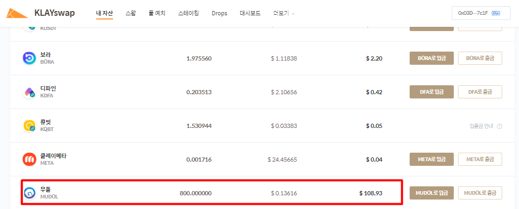Click the MUDOL로 출금 button
519x209 pixels.
[480, 193]
